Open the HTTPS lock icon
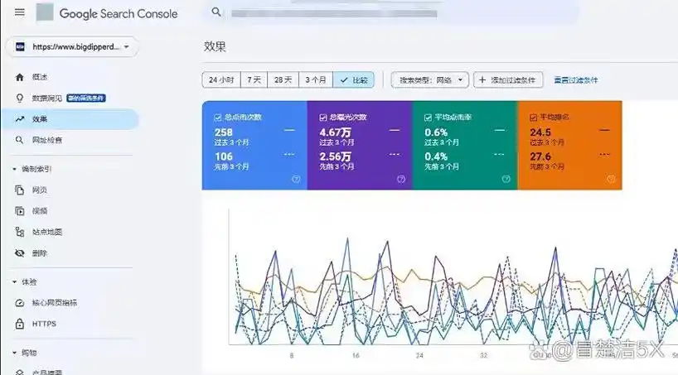 (19, 324)
